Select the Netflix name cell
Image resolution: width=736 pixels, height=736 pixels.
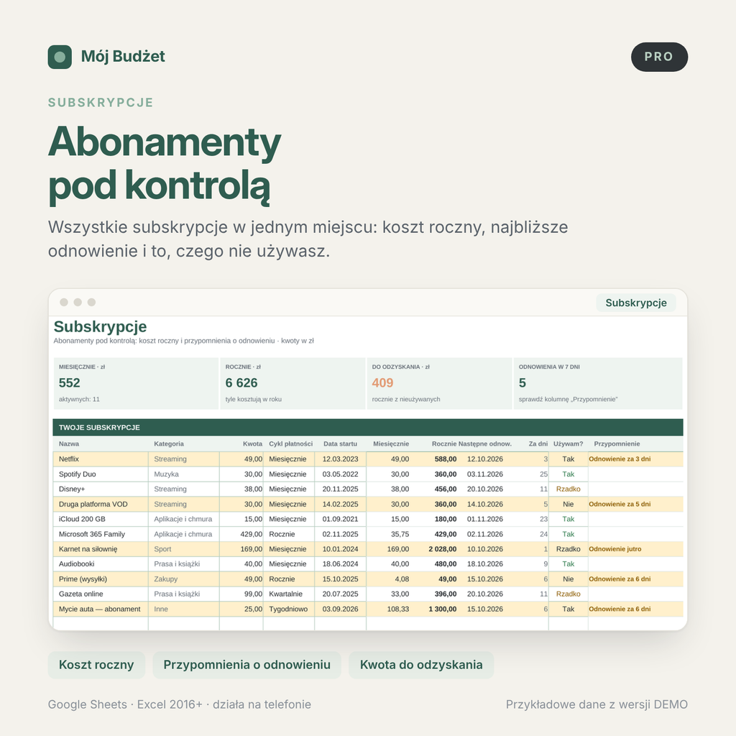point(101,459)
